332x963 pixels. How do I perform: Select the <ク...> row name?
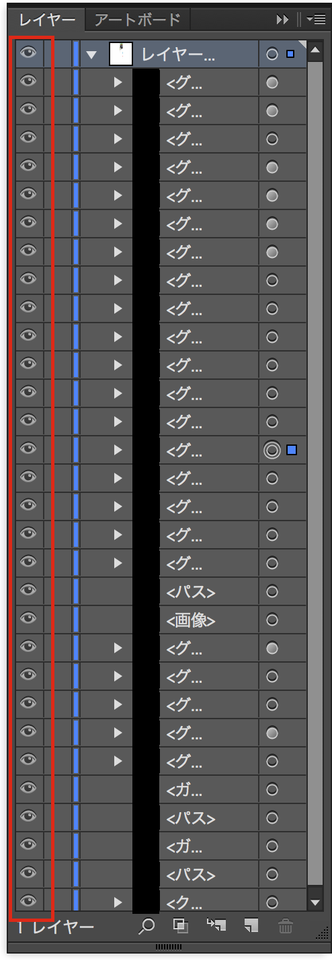click(184, 903)
